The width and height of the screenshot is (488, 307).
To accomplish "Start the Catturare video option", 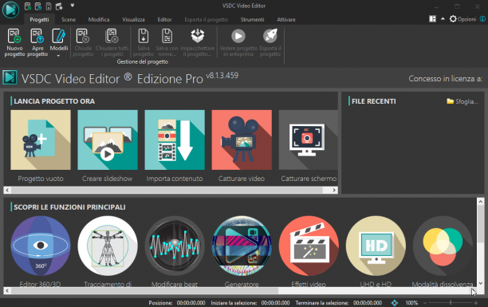I will 242,140.
